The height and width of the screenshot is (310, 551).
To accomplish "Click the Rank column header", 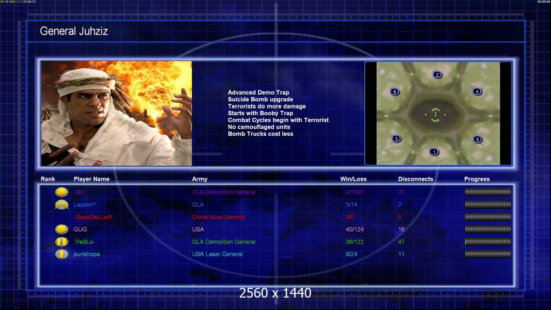I will [48, 179].
